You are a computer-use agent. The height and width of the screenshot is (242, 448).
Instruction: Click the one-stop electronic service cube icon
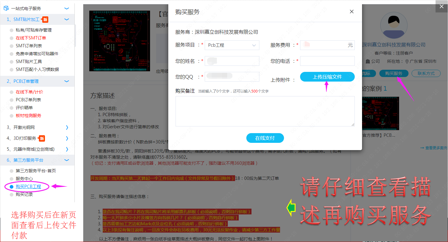point(6,8)
